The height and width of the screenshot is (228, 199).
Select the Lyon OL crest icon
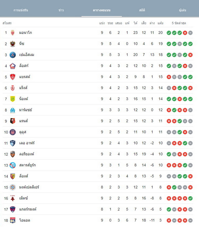point(13,220)
